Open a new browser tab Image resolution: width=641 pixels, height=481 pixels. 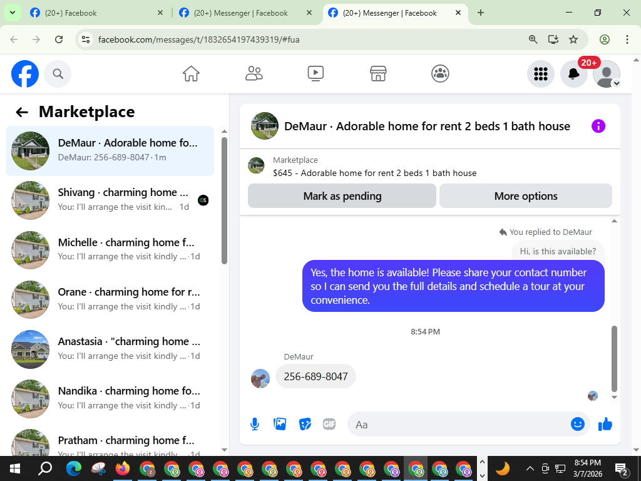(481, 13)
